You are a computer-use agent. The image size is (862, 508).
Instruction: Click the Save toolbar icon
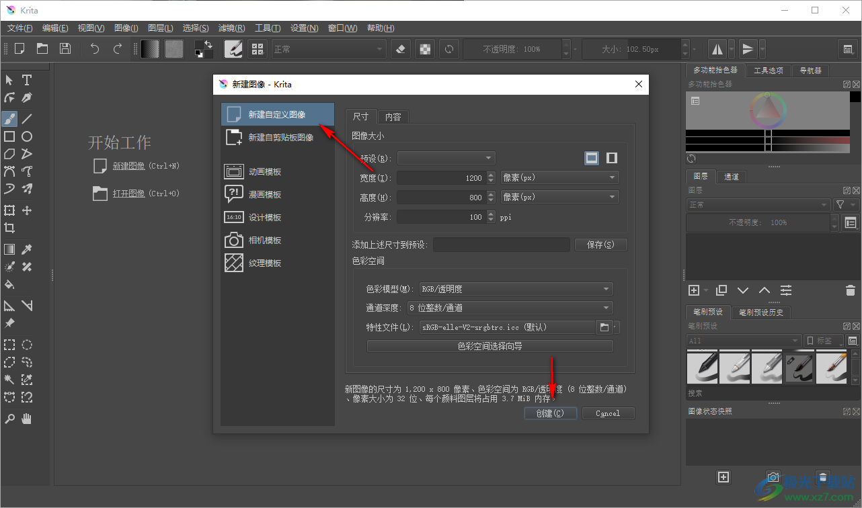point(65,48)
